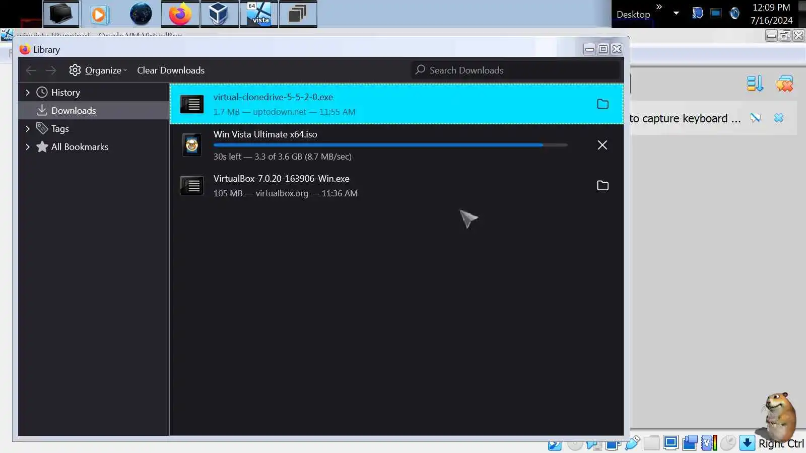This screenshot has height=453, width=806.
Task: Click the black folder stack taskbar icon
Action: (x=61, y=14)
